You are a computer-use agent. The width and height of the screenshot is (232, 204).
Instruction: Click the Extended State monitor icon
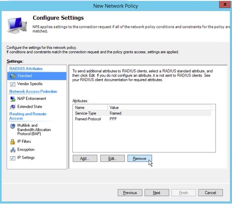click(x=13, y=107)
